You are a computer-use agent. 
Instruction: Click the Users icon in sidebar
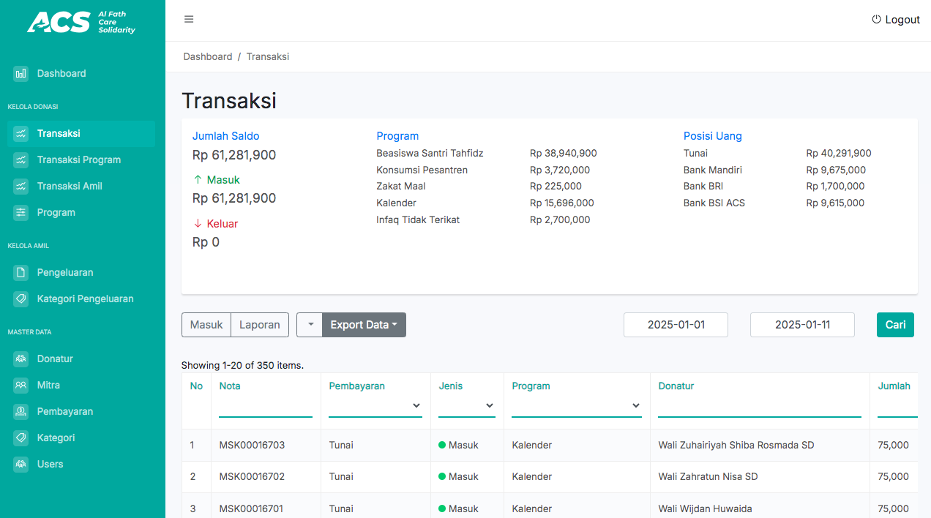pyautogui.click(x=21, y=464)
